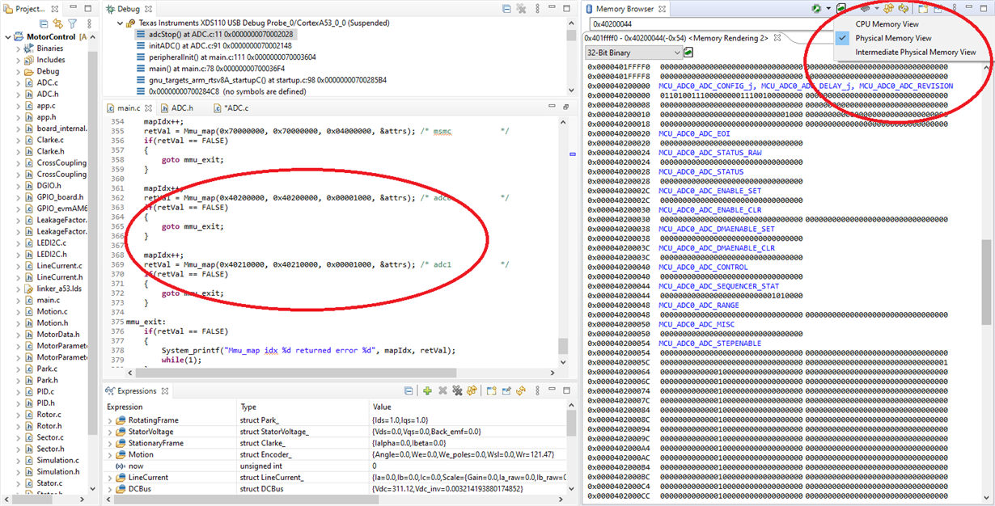
Task: Expand Binaries folder in Project Explorer
Action: 18,48
